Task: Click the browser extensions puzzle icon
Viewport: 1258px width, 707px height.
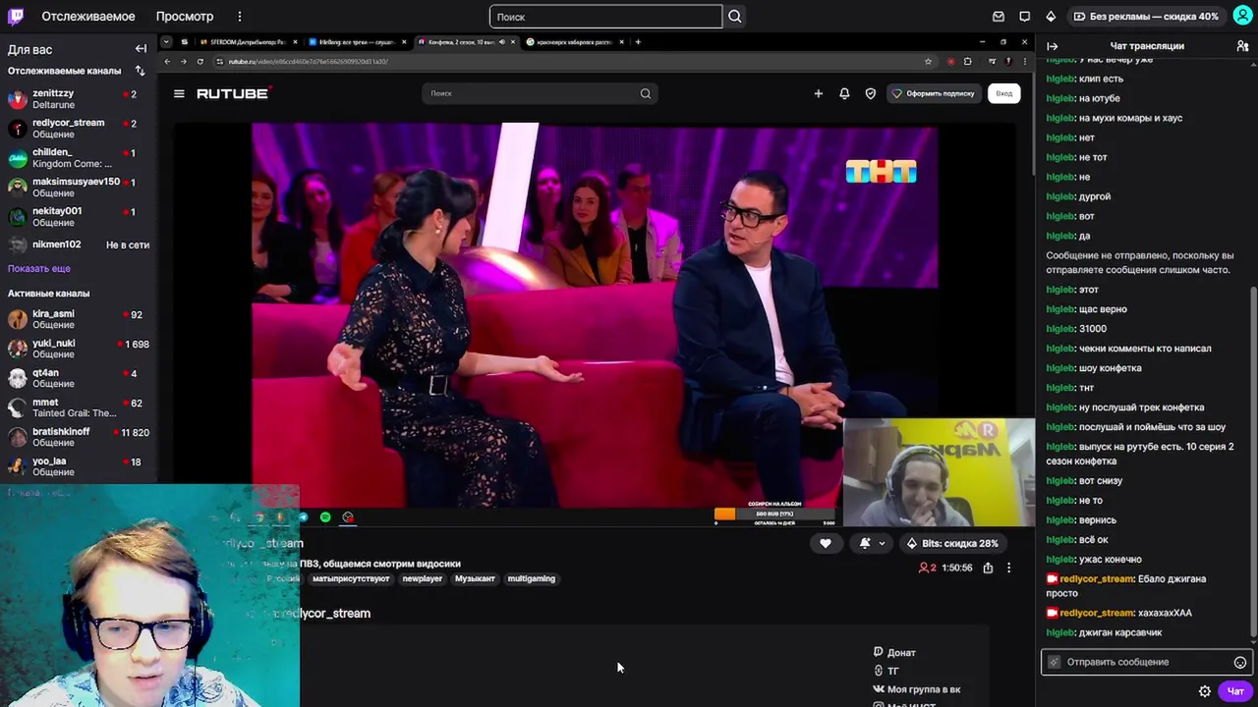Action: click(x=968, y=61)
